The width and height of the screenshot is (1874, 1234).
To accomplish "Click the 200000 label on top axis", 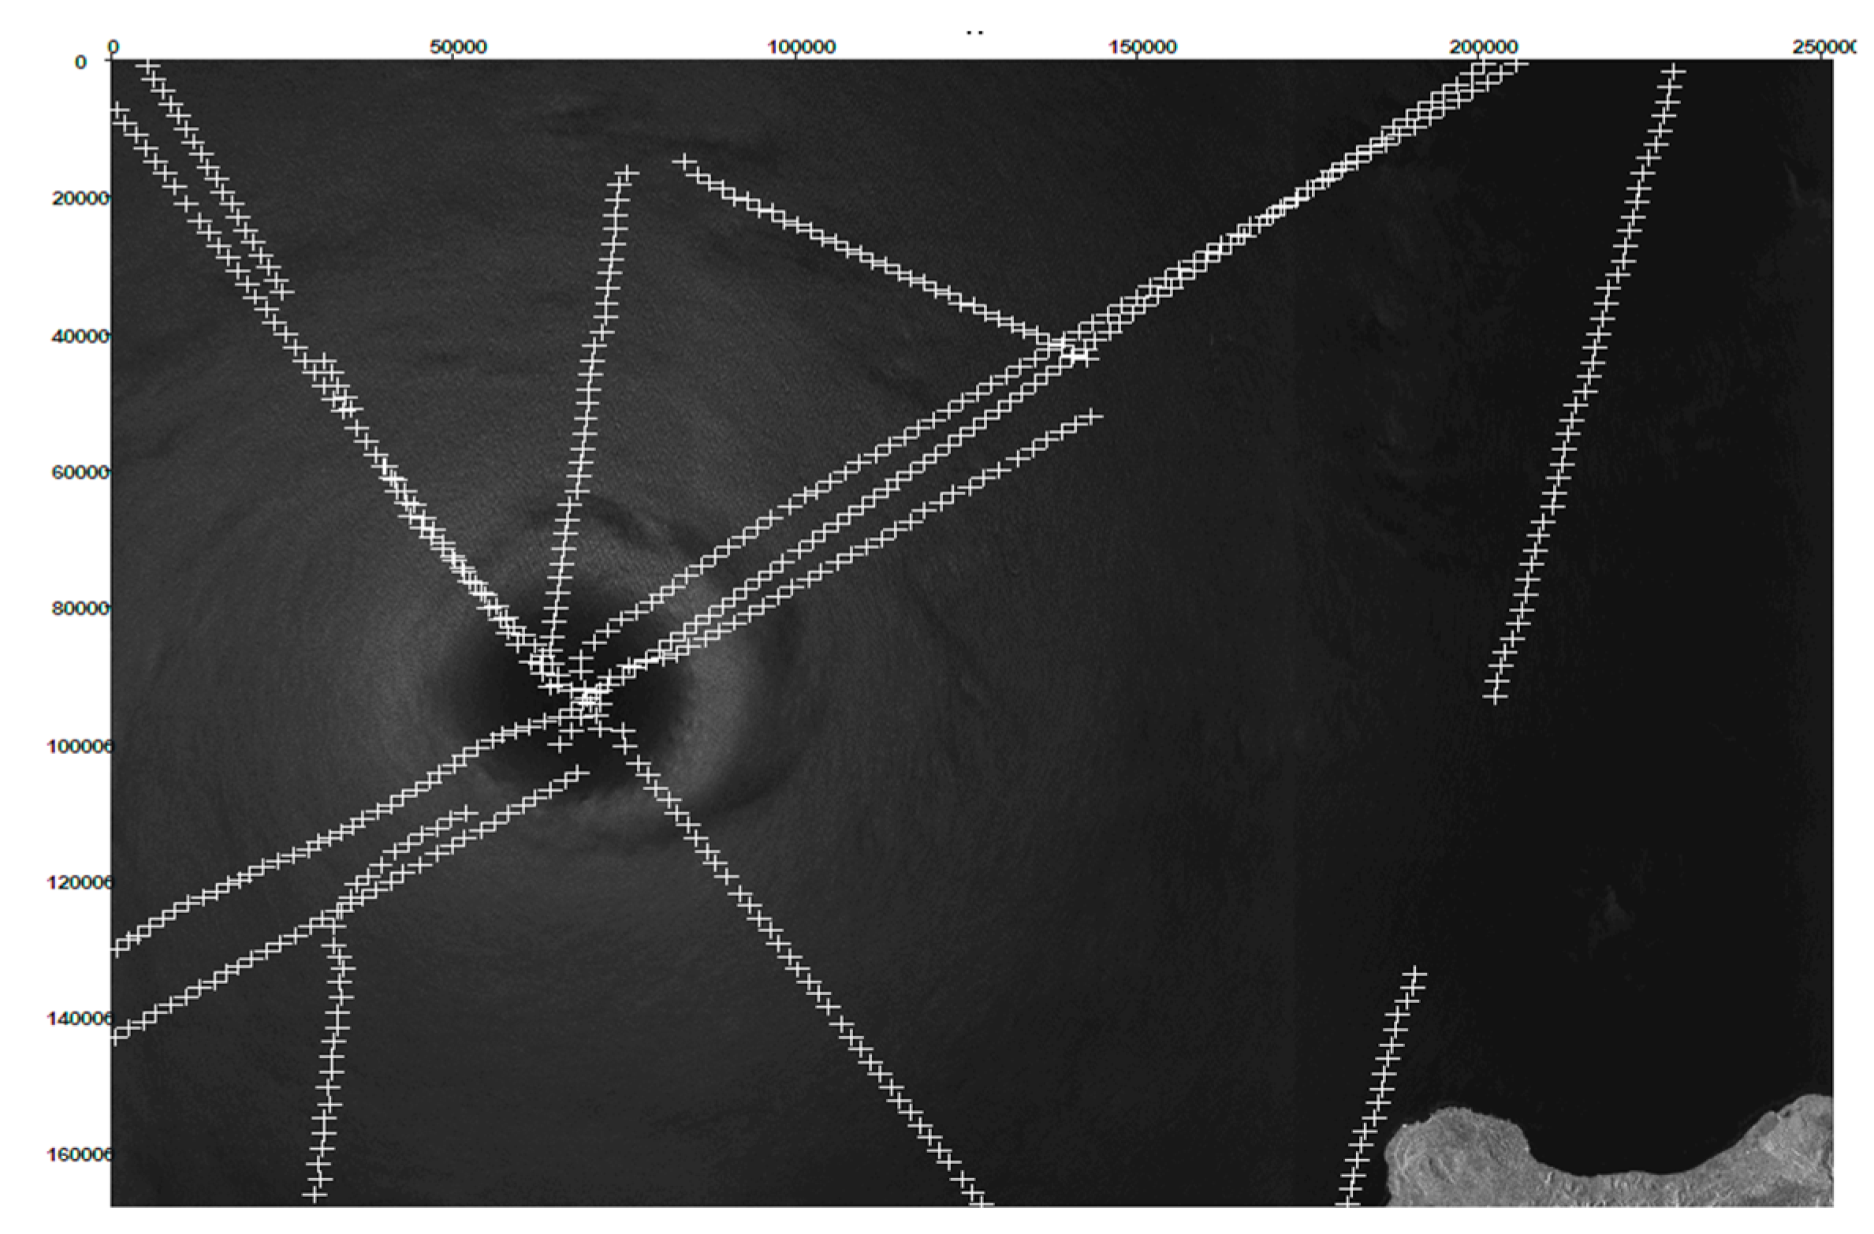I will pos(1483,47).
